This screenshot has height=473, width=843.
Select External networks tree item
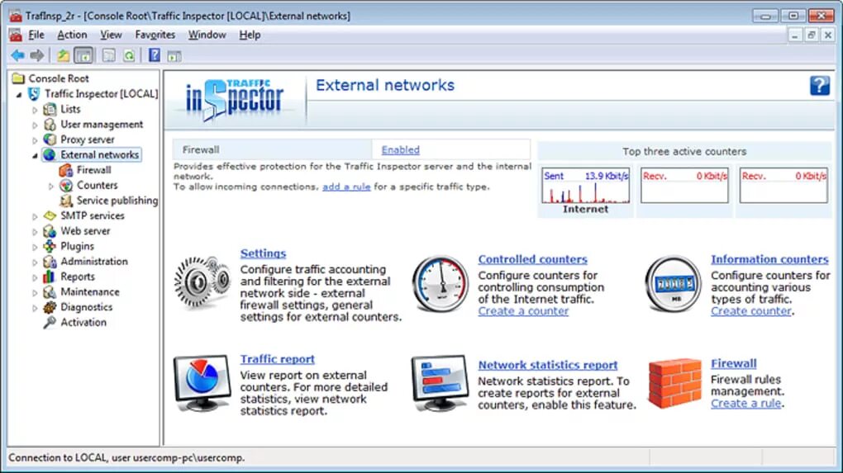(99, 154)
